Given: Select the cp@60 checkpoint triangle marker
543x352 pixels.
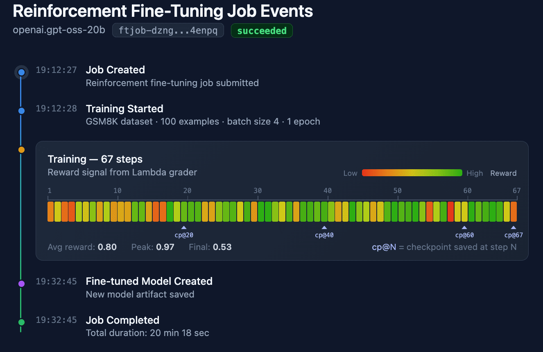Looking at the screenshot, I should pos(464,227).
